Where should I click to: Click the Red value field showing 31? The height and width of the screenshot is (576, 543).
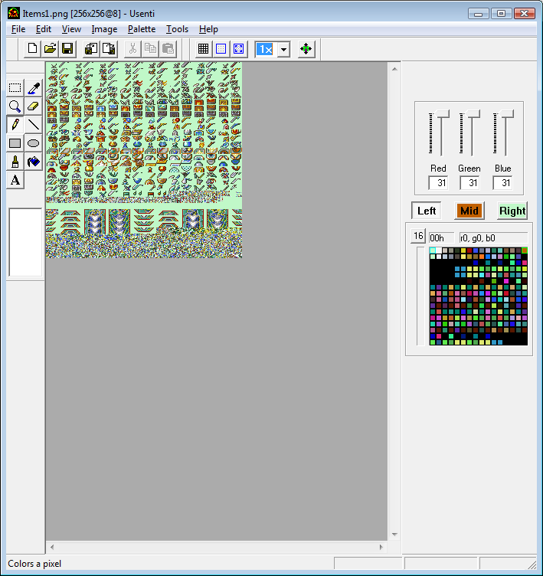tap(438, 183)
